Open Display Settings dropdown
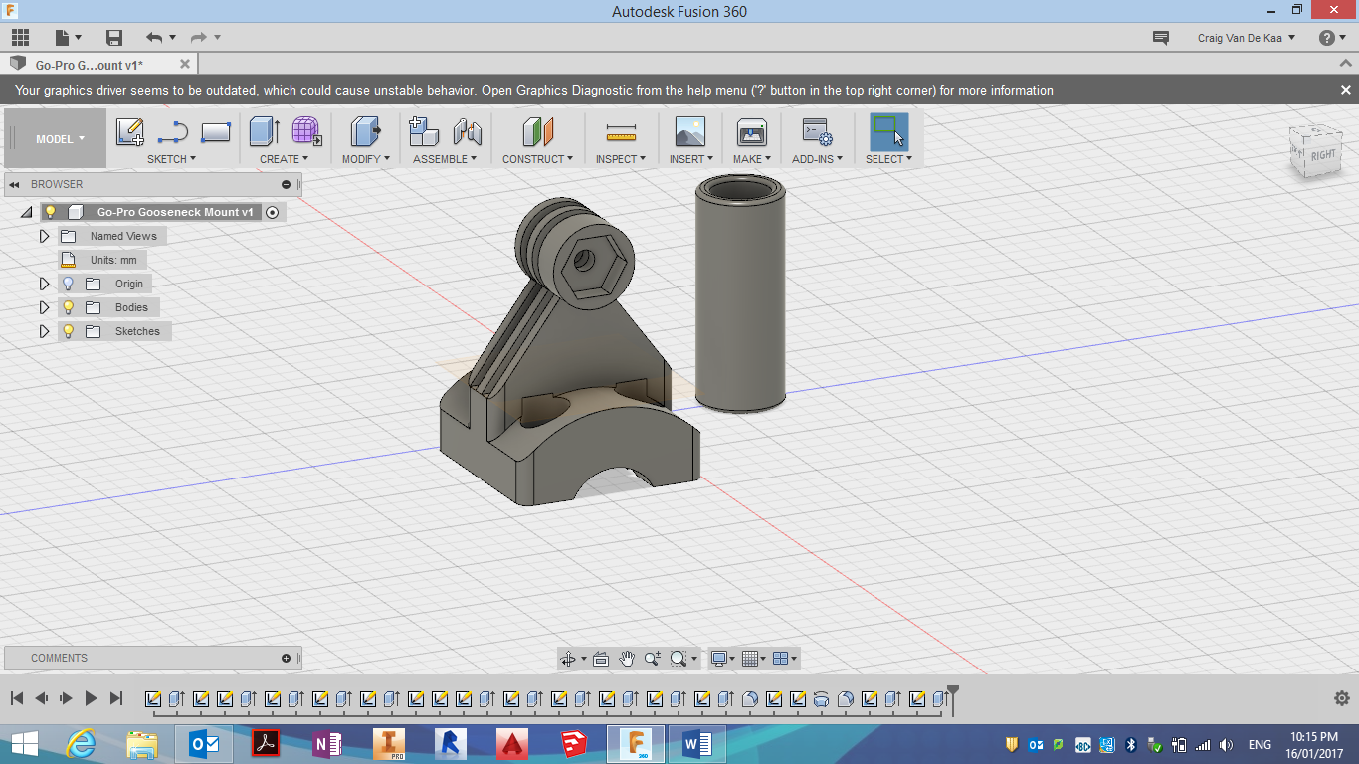 tap(722, 659)
